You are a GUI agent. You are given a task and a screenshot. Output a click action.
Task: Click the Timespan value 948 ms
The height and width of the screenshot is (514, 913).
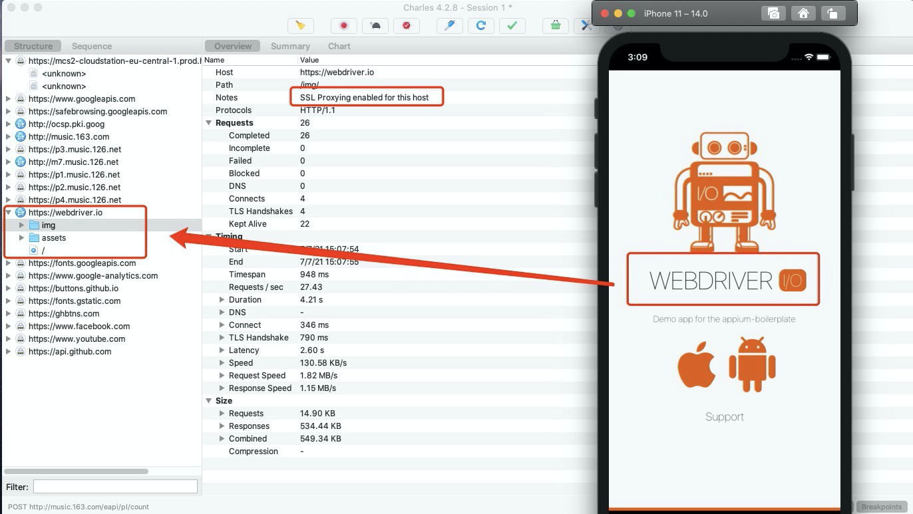[x=314, y=275]
